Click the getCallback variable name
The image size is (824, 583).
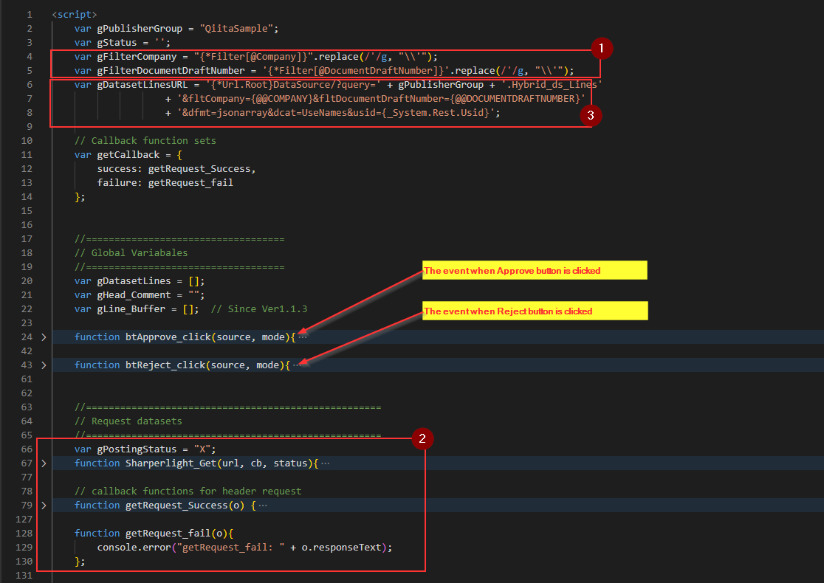pos(128,155)
